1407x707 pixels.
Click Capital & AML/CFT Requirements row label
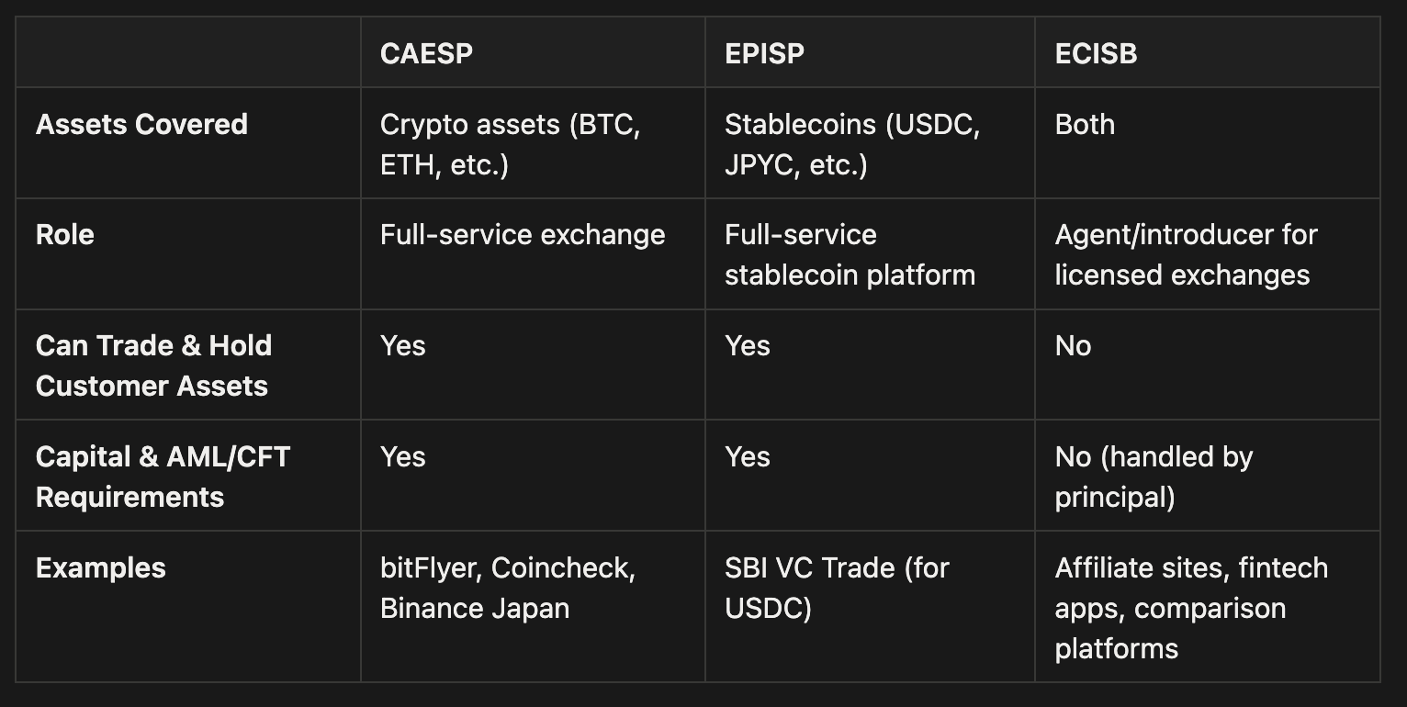163,477
